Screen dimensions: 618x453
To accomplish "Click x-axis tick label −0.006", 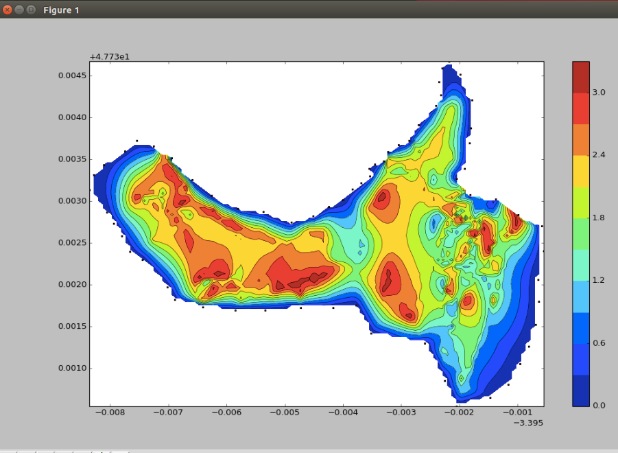I will pos(226,413).
